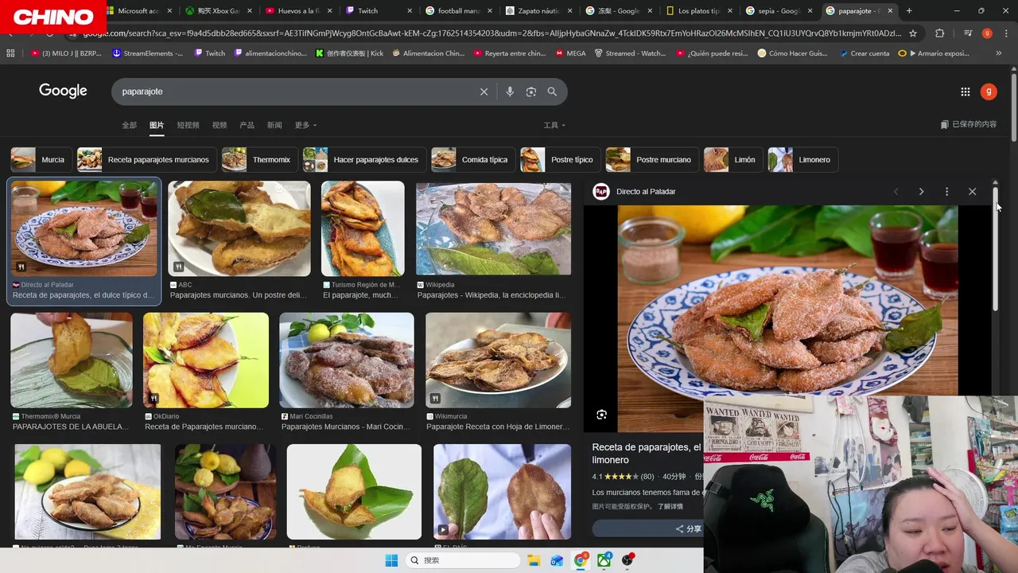This screenshot has height=573, width=1018.
Task: Bookmark this page with the star icon
Action: tap(913, 33)
